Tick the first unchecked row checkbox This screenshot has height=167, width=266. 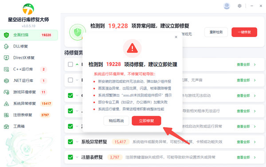point(70,64)
